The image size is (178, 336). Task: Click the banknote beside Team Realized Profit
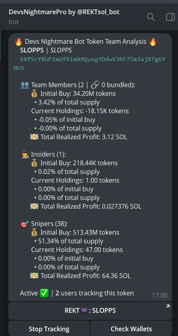[x=34, y=137]
